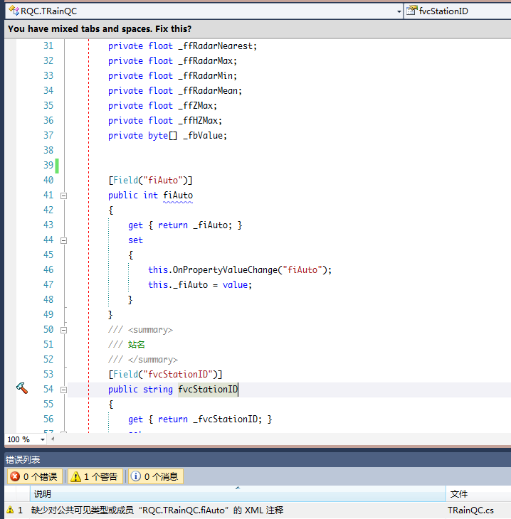Click the green change marker beside line 39
This screenshot has width=511, height=519.
coord(57,166)
